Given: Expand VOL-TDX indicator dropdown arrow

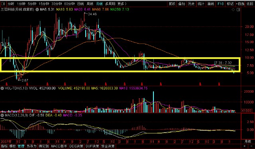Looking at the screenshot, I should click(2, 88).
